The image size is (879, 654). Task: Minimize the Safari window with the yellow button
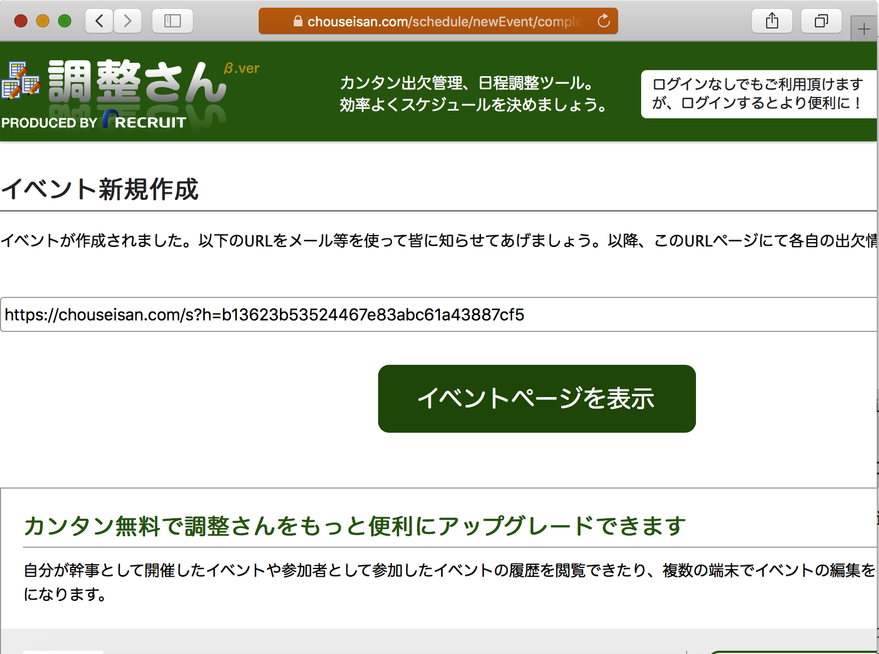click(x=43, y=21)
